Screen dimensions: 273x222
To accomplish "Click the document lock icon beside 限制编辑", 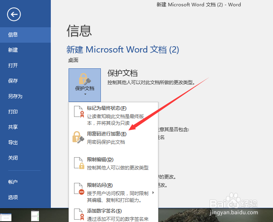I will click(x=79, y=163).
